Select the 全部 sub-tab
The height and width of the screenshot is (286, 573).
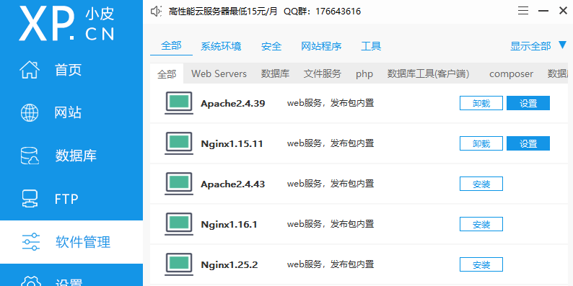pyautogui.click(x=167, y=74)
